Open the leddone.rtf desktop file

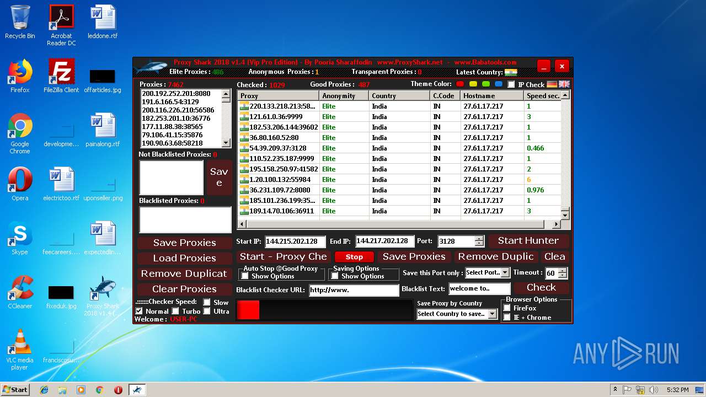(x=103, y=22)
